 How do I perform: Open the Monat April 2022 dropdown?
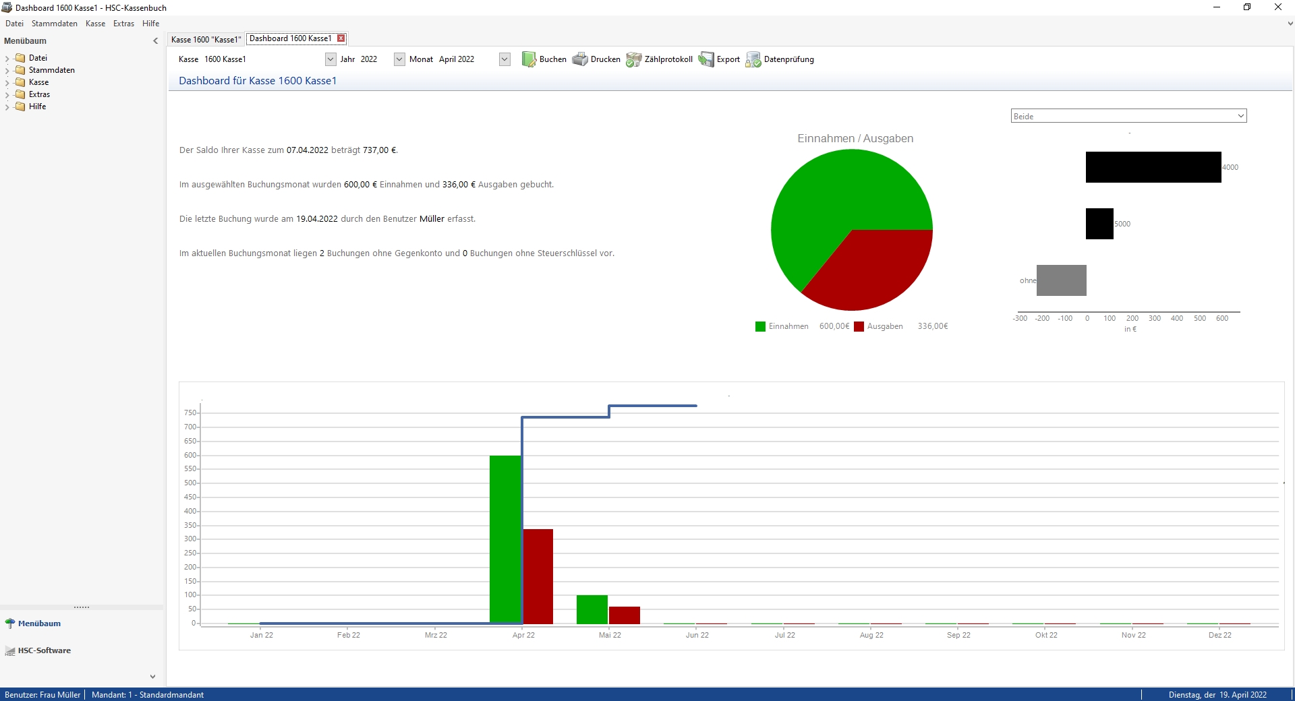[x=505, y=59]
